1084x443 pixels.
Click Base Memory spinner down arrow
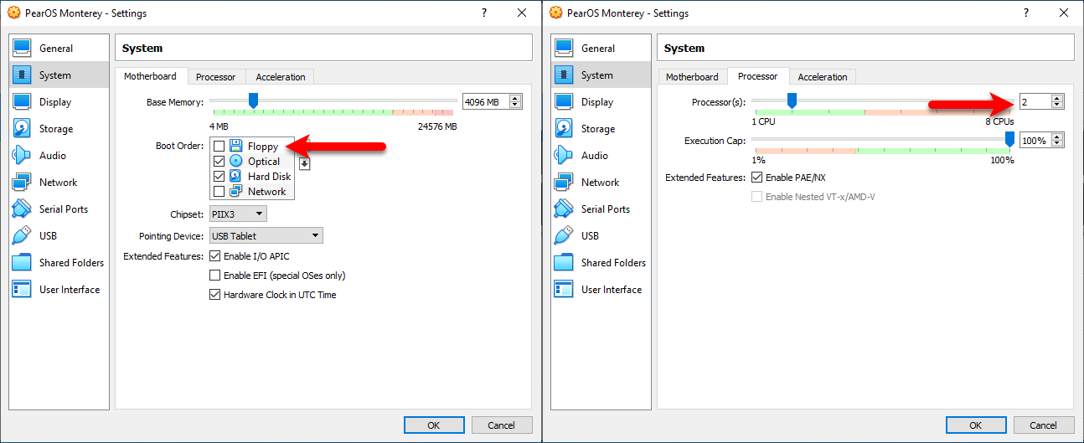tap(515, 106)
